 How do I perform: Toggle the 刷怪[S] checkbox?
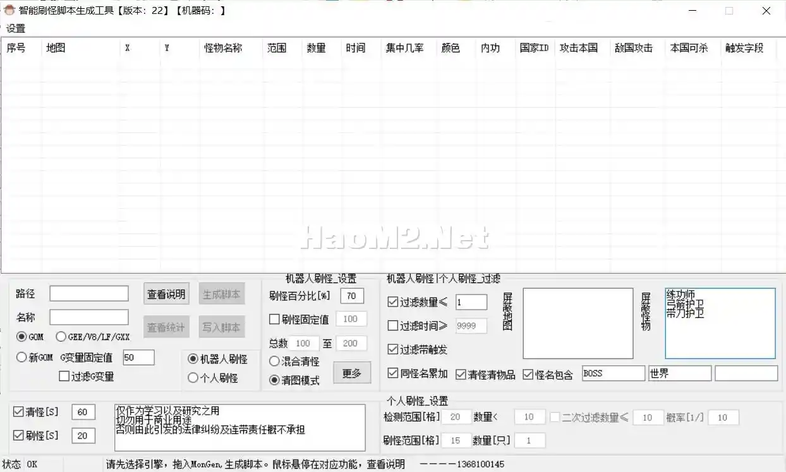pos(36,435)
